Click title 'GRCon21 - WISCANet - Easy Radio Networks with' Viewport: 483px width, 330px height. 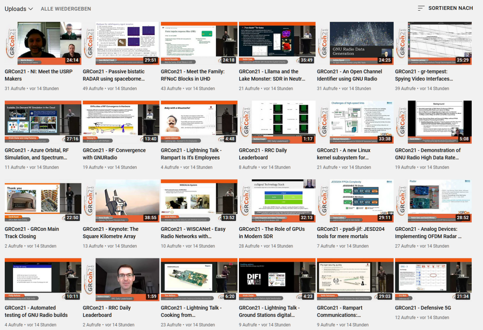point(193,233)
